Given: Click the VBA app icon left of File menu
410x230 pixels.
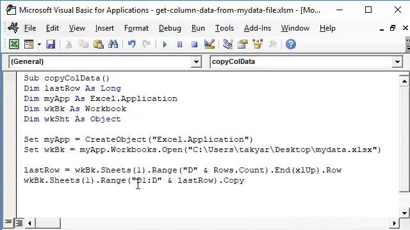Looking at the screenshot, I should click(13, 27).
